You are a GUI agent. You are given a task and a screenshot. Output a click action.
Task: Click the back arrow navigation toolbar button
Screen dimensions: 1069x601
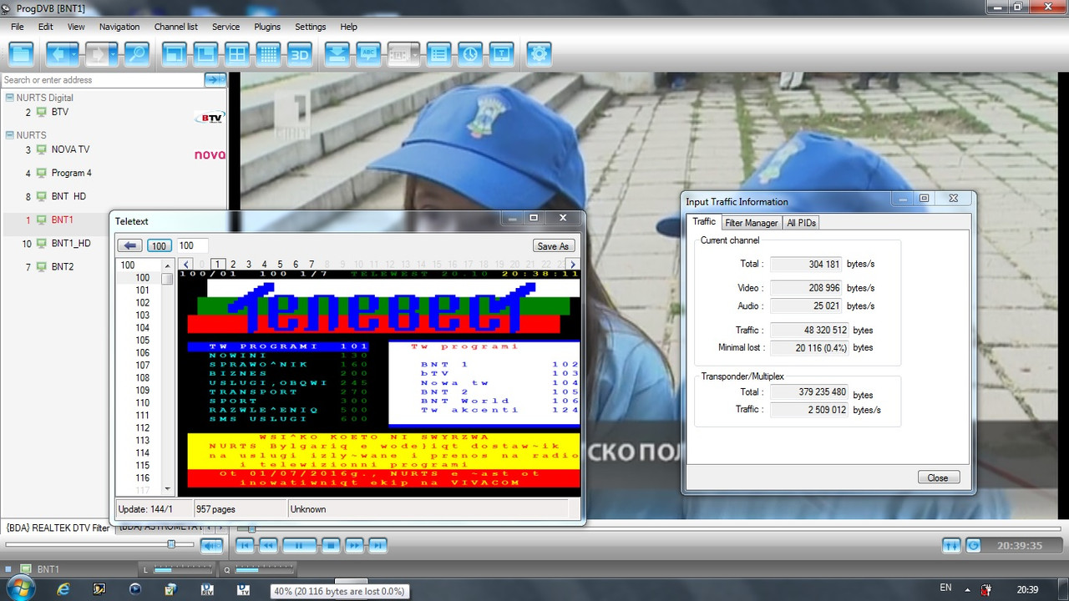[x=57, y=55]
